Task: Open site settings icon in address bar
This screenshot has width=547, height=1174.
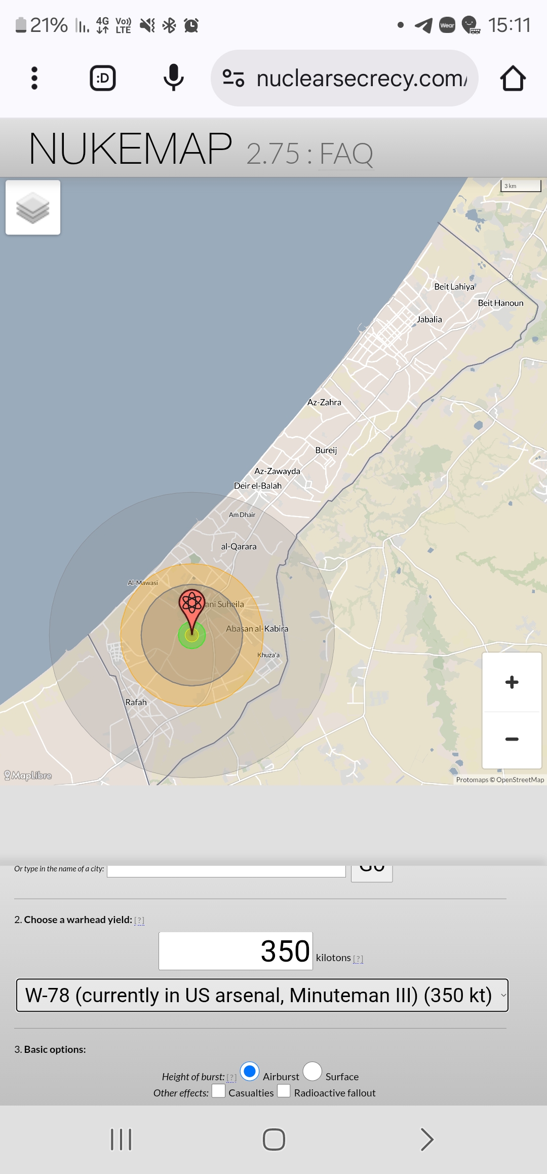Action: [x=233, y=78]
